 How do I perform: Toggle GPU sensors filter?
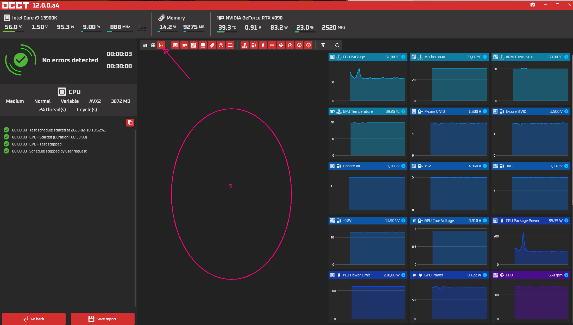click(x=185, y=45)
